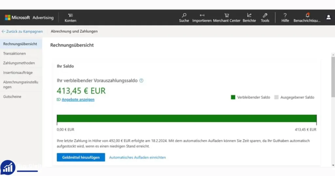Click the vertical scrollbar thumb
The image size is (335, 176).
333,77
